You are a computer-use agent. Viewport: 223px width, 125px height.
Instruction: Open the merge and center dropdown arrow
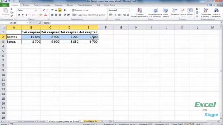point(106,15)
